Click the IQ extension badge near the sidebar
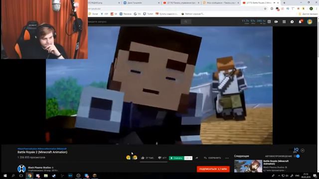 tap(296, 150)
